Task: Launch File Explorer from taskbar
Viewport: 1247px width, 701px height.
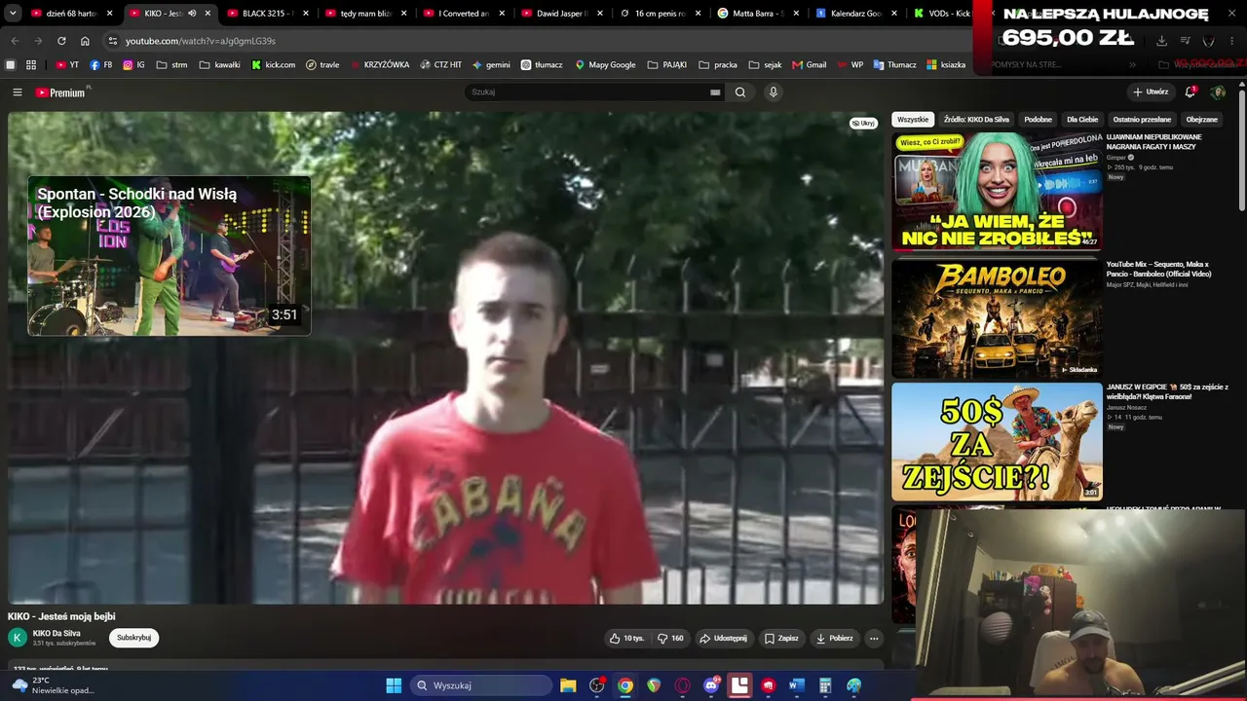Action: coord(568,685)
